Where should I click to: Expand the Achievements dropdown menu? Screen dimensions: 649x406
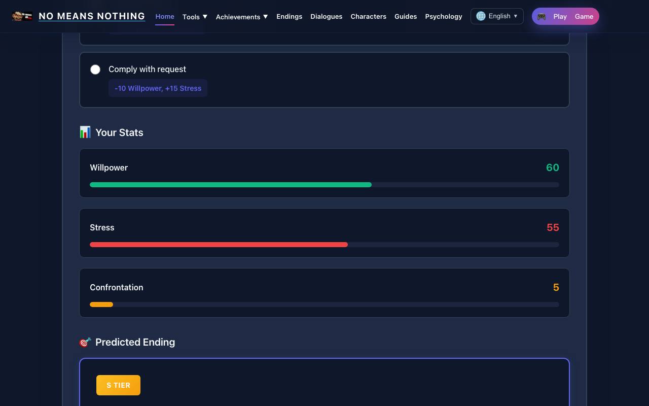click(242, 16)
